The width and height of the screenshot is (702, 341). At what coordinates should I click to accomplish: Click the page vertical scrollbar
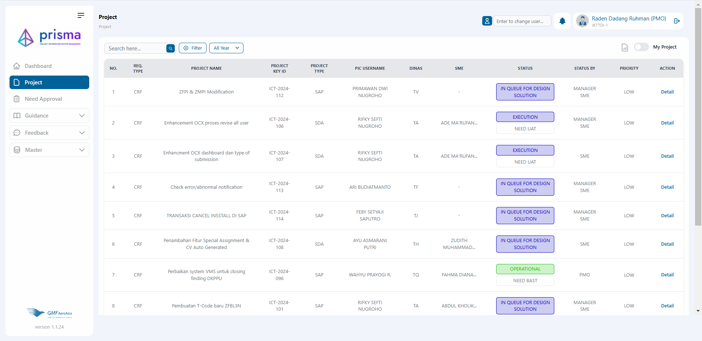pos(698,117)
